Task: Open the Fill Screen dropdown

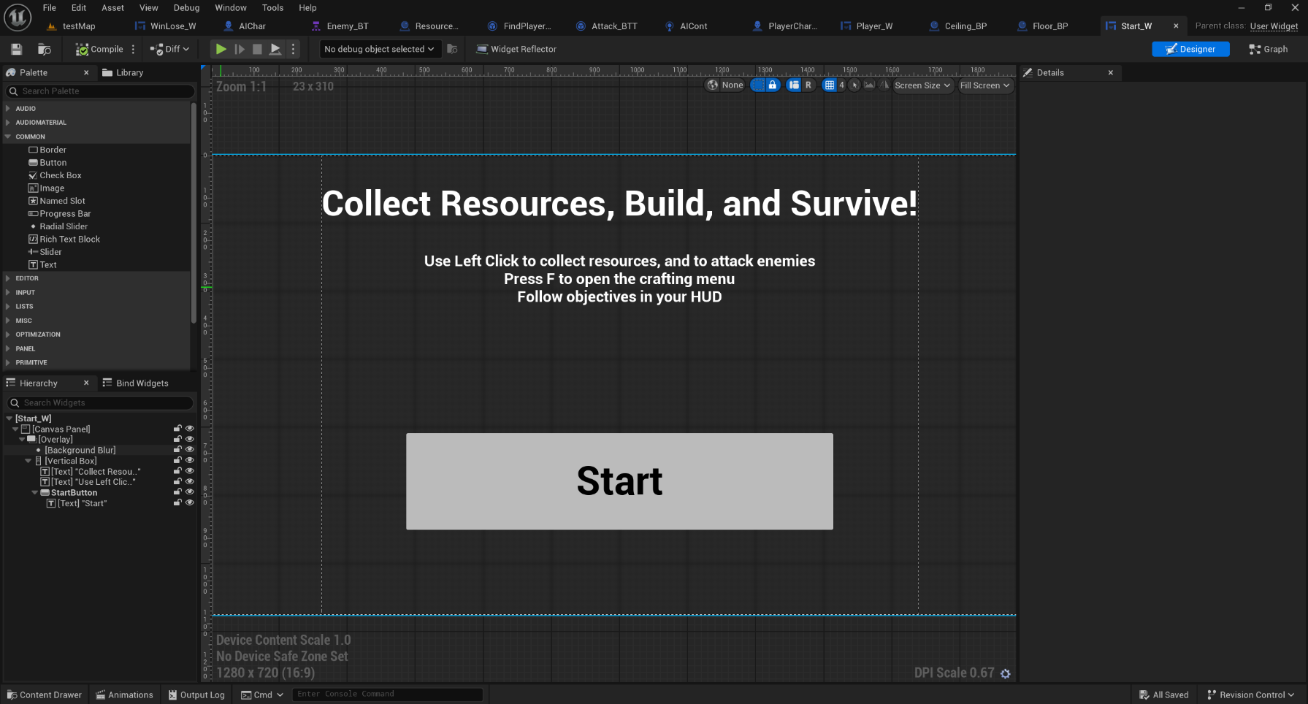Action: pos(984,85)
